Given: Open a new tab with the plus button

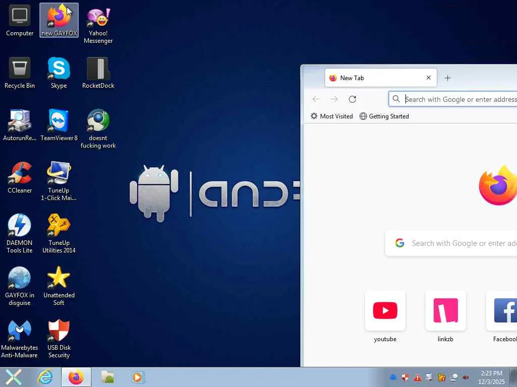Looking at the screenshot, I should [x=447, y=78].
